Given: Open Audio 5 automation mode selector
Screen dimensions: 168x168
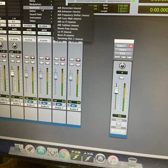Looking at the screenshot, I should pos(29,33).
